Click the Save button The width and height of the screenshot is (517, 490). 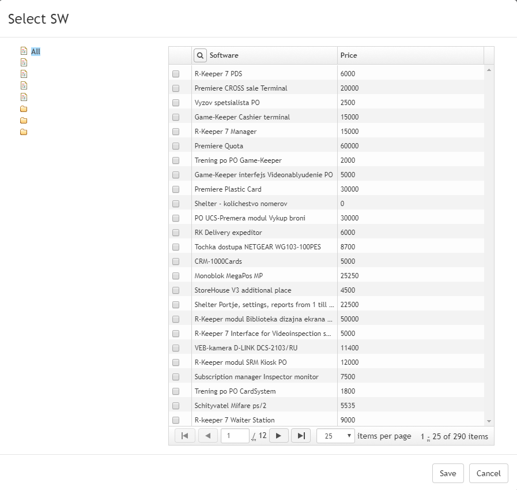coord(448,473)
